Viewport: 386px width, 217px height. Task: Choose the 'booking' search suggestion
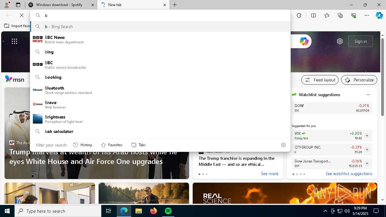click(160, 77)
